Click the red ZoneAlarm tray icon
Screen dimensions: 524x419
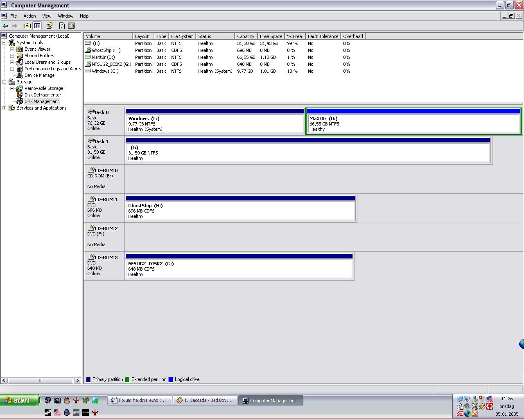point(490,406)
